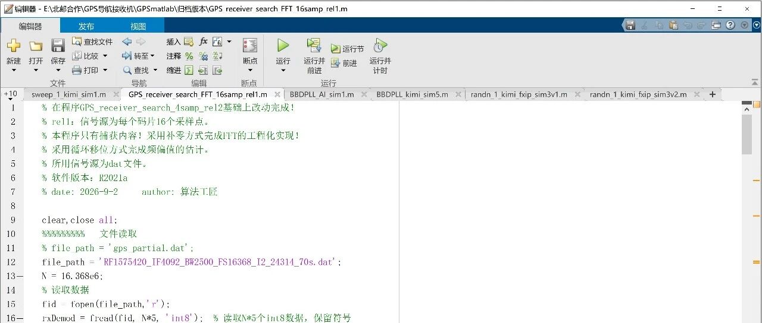Switch to the View (视图) ribbon tab
762x323 pixels.
(x=138, y=26)
